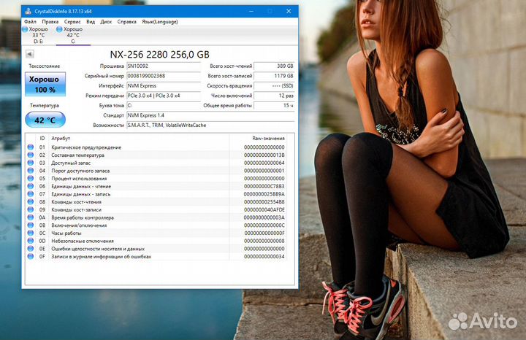Select the Ошибки целостности носителя row

[x=156, y=249]
